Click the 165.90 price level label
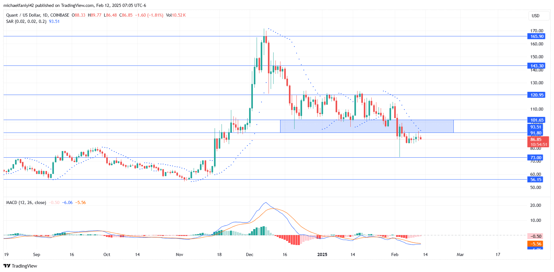 coord(537,36)
